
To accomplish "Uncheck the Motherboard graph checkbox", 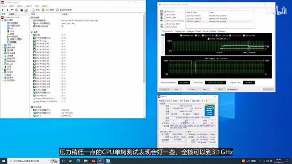I will [x=181, y=36].
